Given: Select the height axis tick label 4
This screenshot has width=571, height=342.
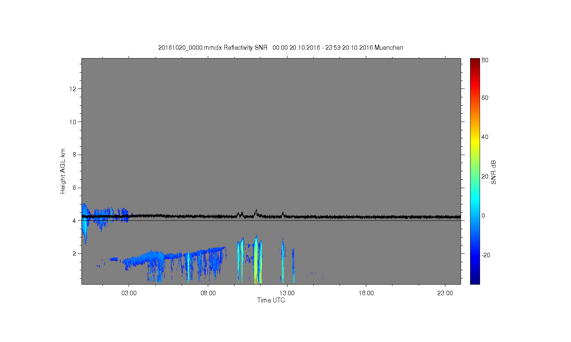Looking at the screenshot, I should click(75, 220).
